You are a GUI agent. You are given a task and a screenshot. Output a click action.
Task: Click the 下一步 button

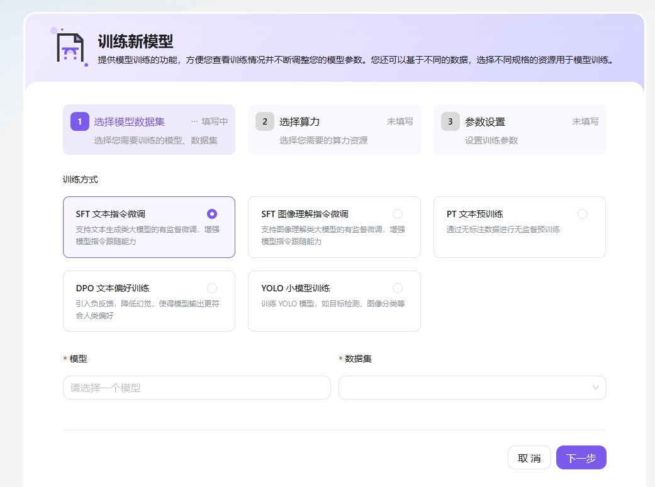[581, 458]
